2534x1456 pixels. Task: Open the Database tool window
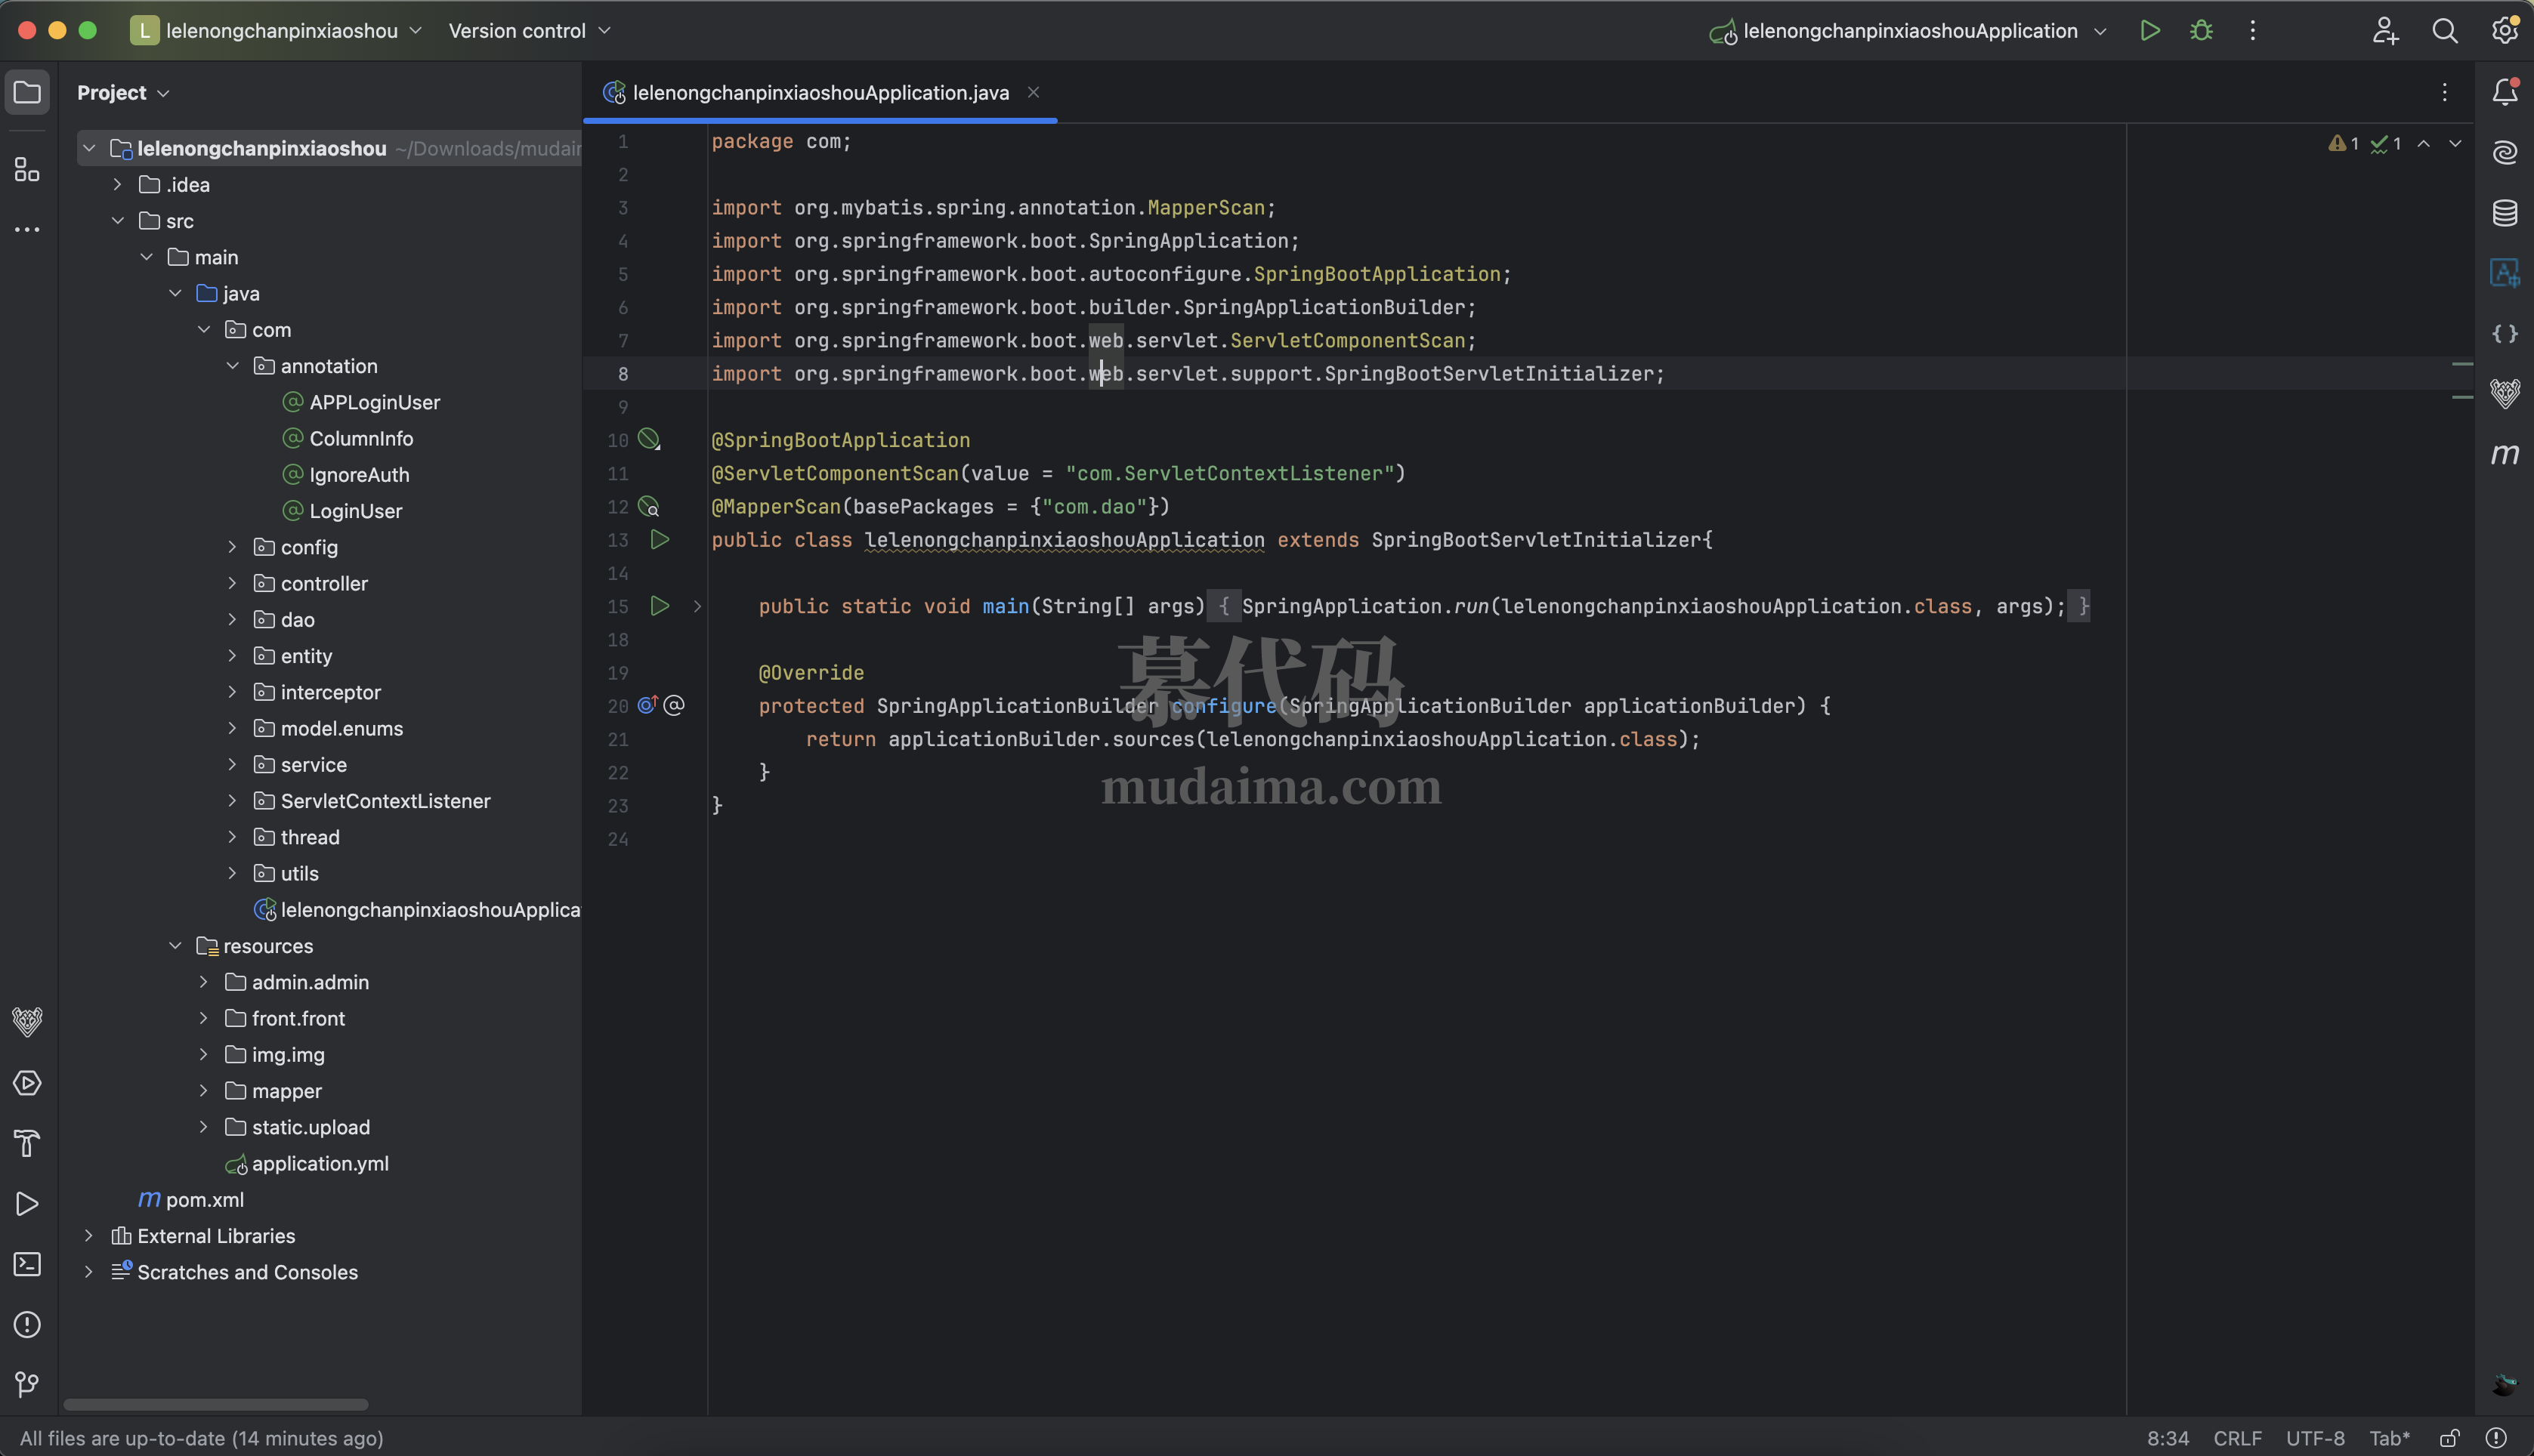pos(2504,213)
